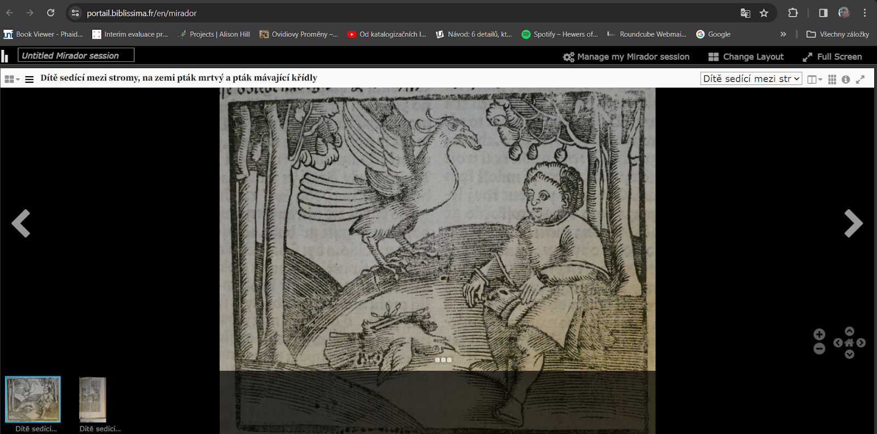
Task: Go to the next image
Action: [853, 223]
